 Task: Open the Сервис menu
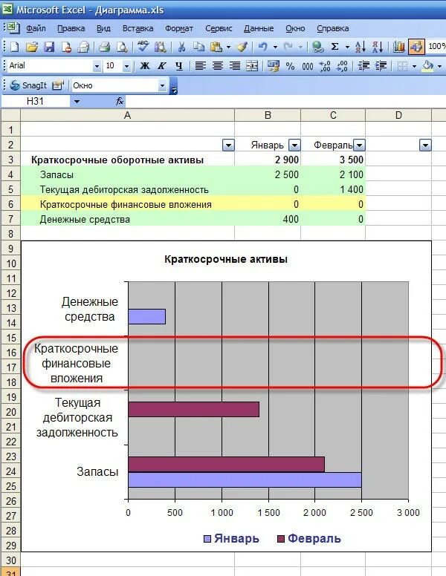coord(219,28)
